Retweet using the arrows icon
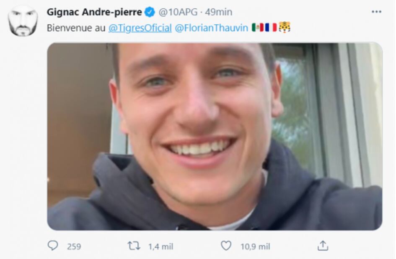 point(134,246)
